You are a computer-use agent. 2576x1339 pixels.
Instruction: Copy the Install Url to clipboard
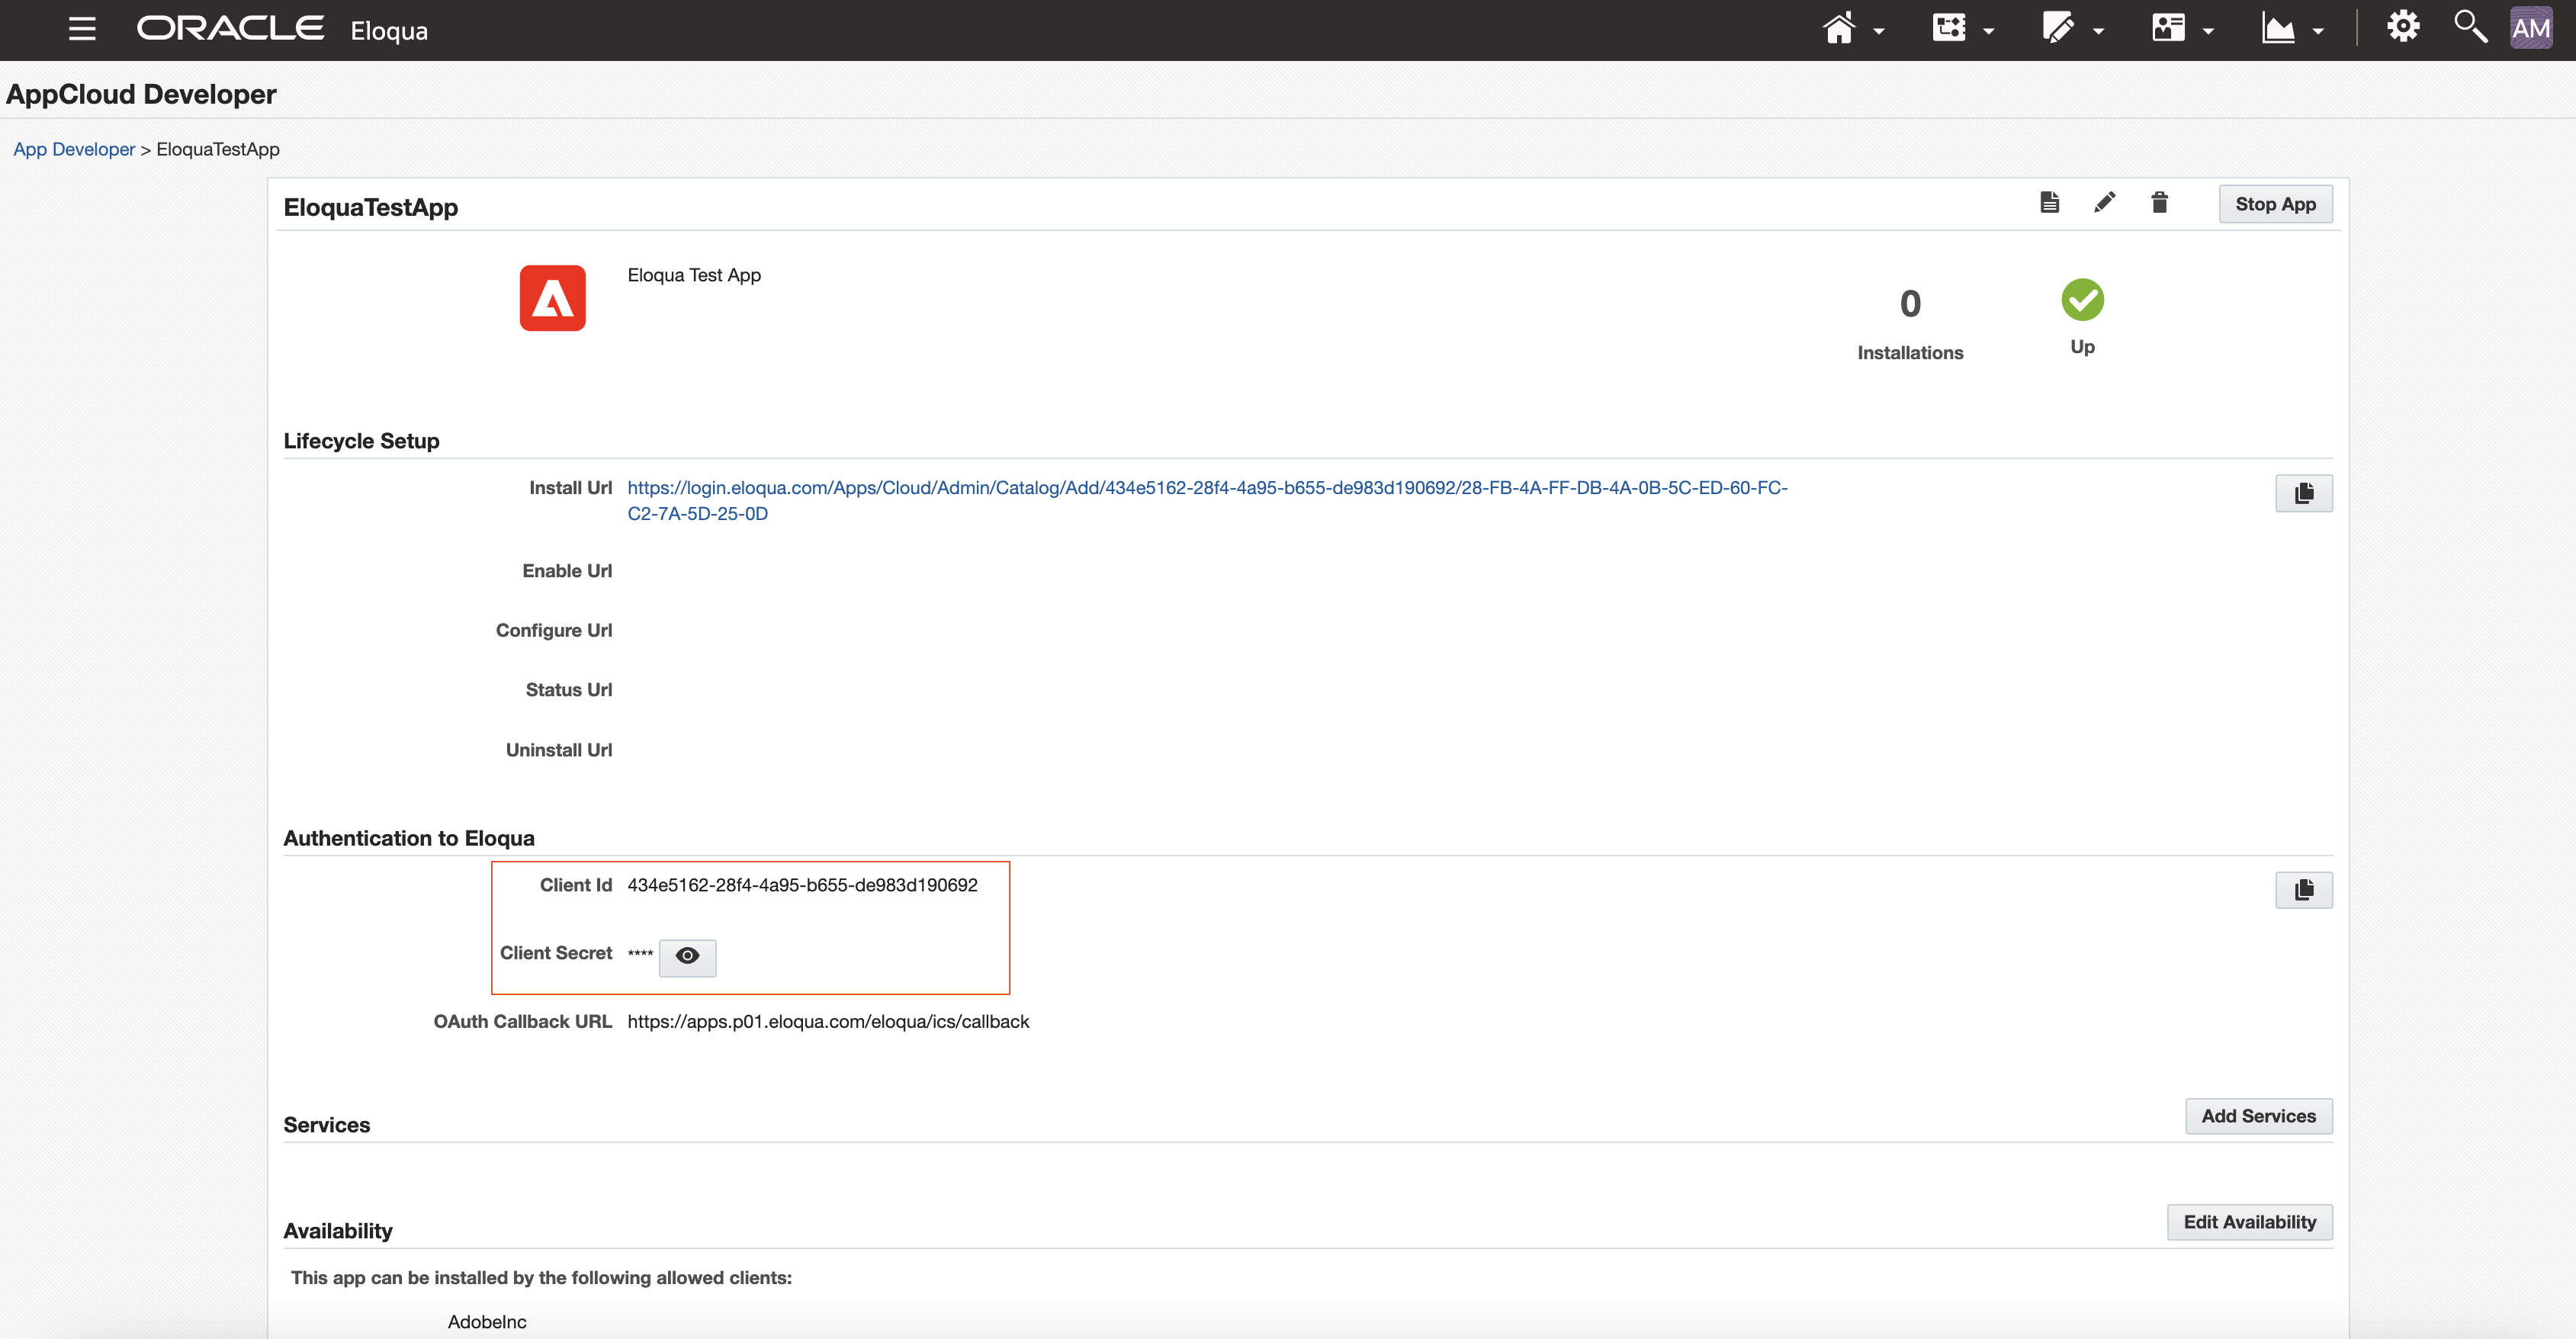tap(2303, 493)
